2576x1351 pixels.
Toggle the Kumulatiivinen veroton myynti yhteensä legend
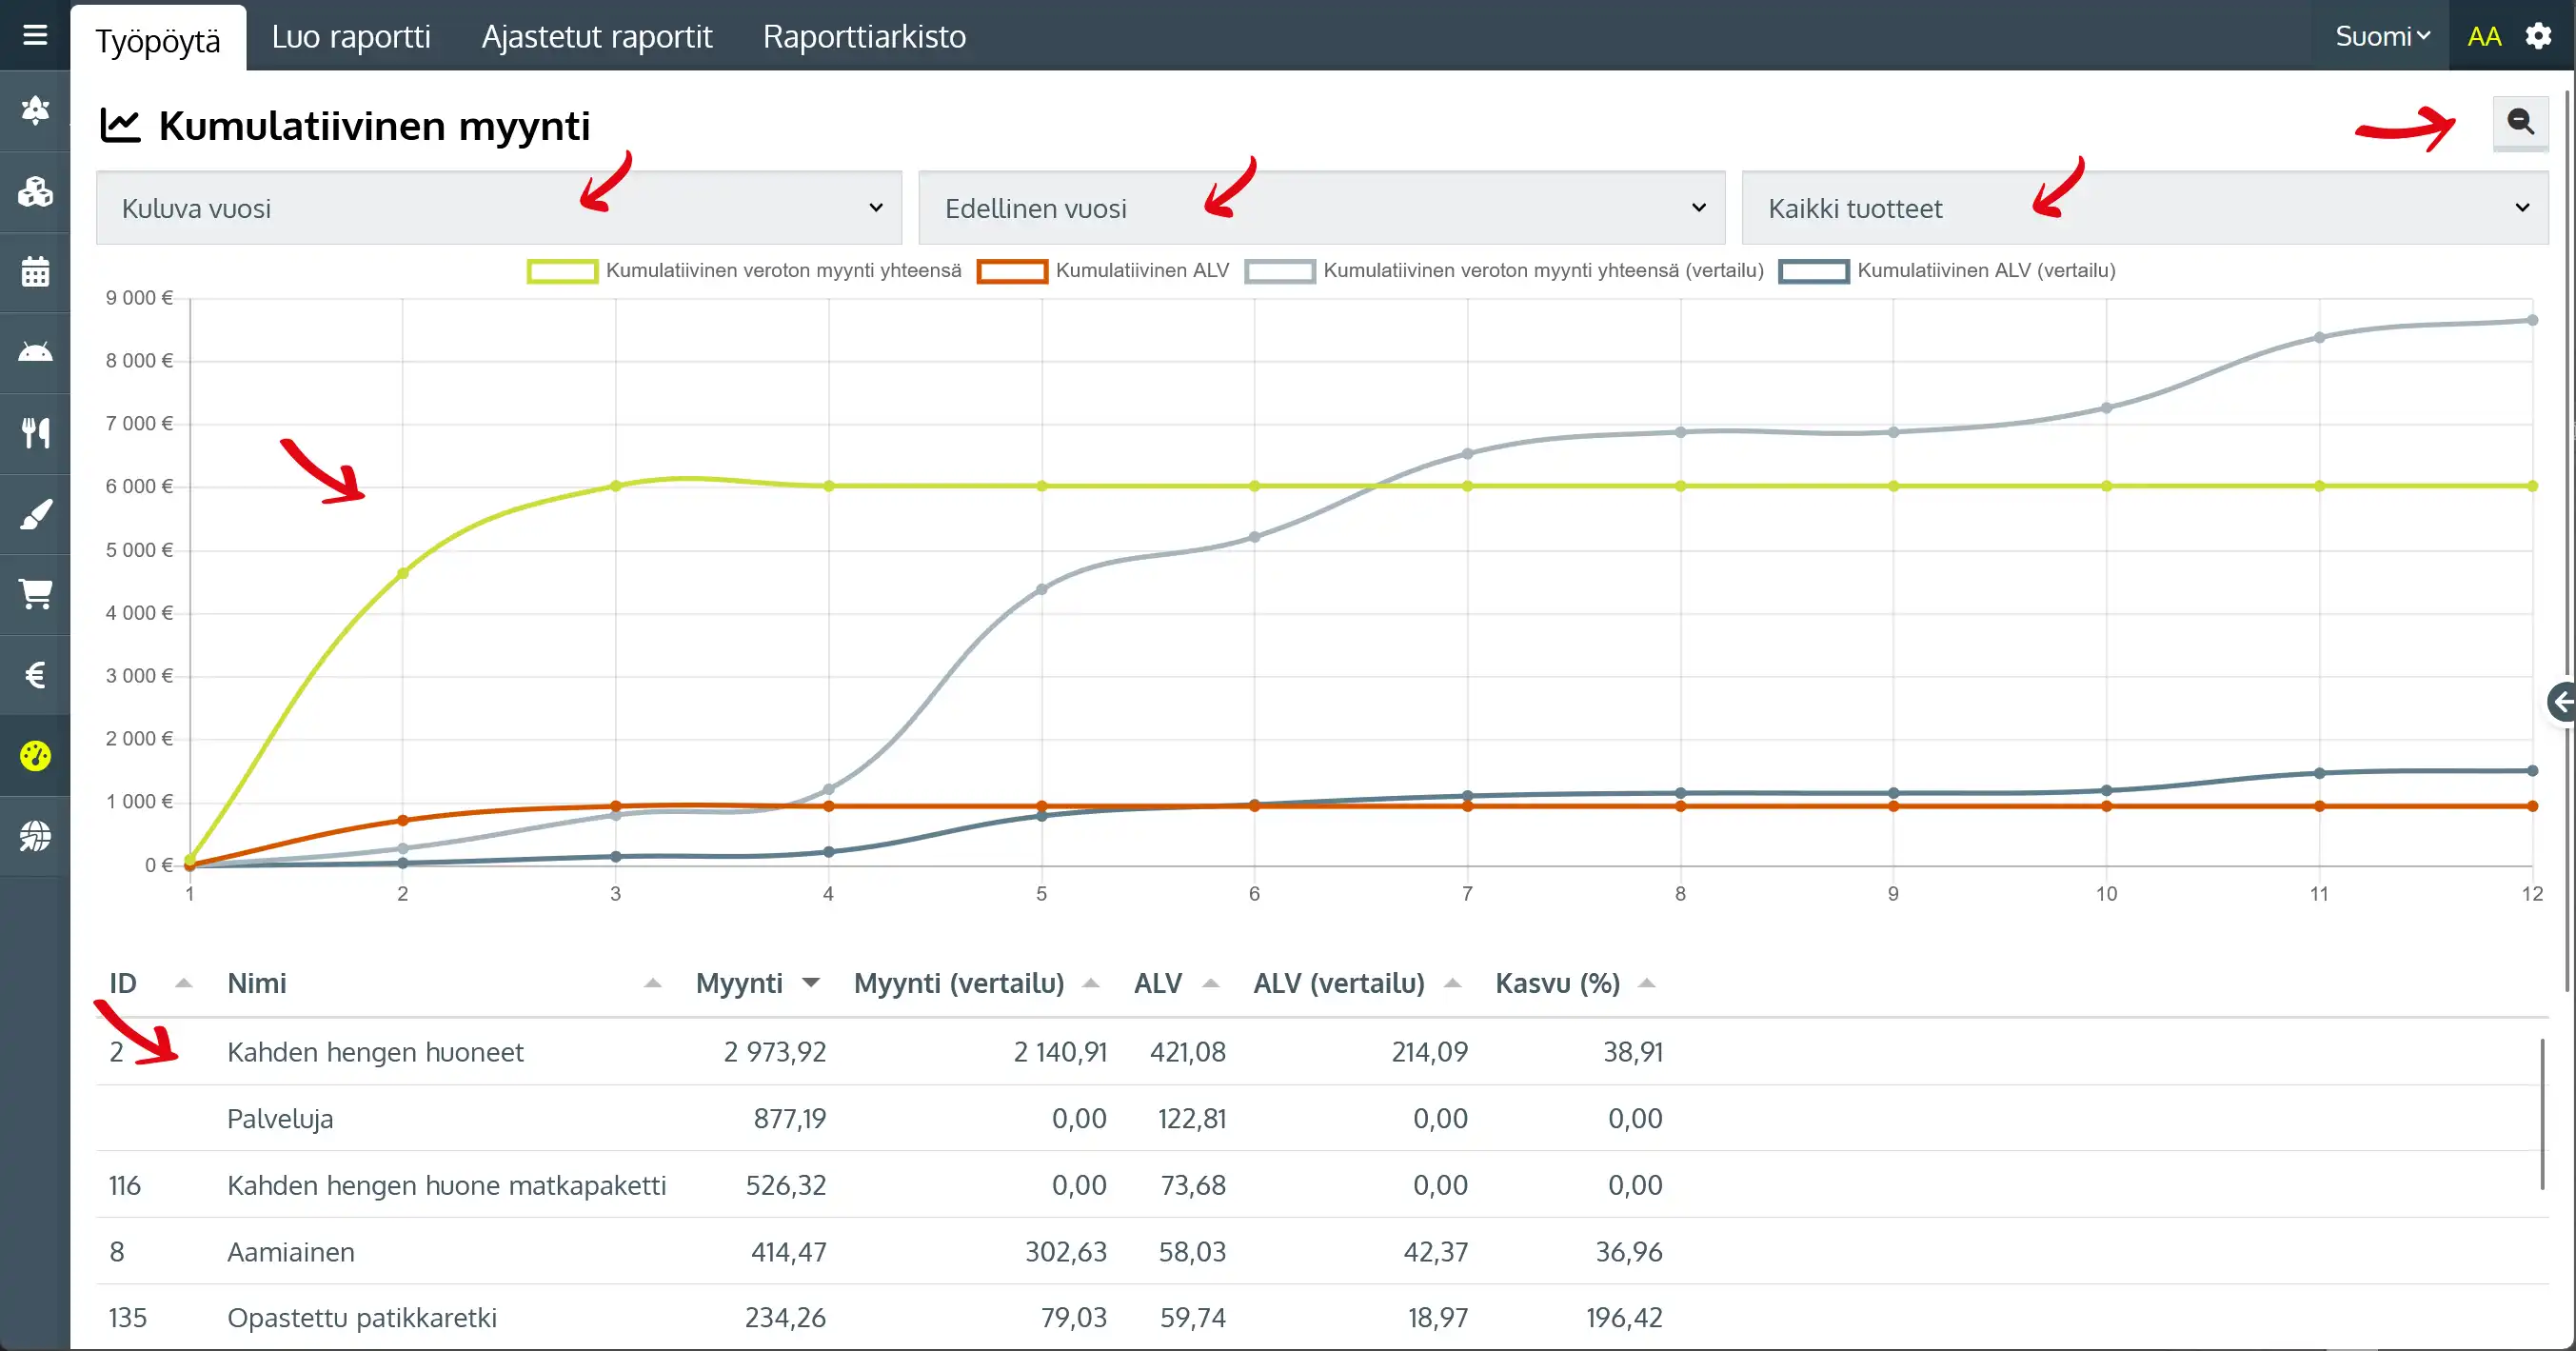(744, 271)
